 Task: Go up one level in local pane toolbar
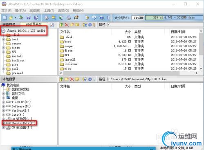pyautogui.click(x=61, y=79)
